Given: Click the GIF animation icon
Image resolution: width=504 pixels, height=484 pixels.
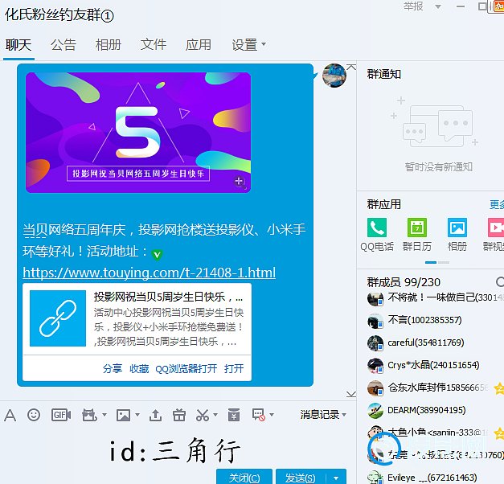Looking at the screenshot, I should tap(61, 415).
